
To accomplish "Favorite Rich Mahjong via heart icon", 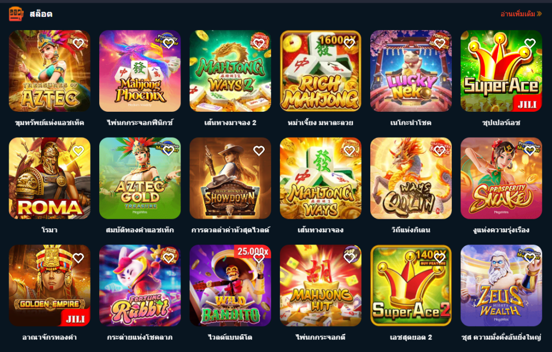I will [349, 44].
